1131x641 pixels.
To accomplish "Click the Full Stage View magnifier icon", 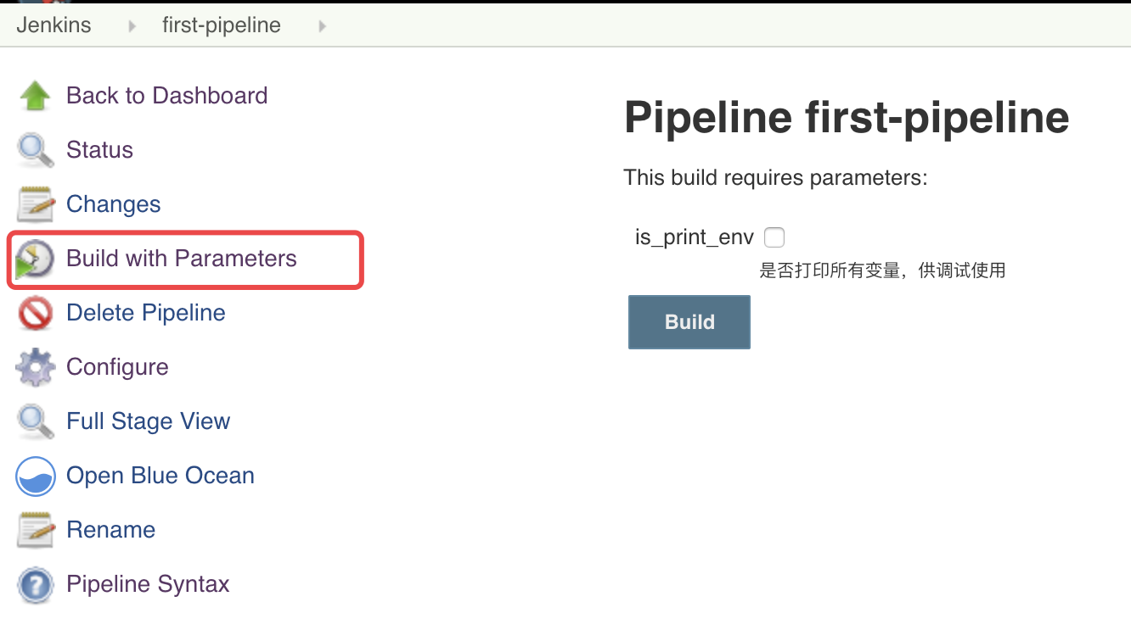I will pos(35,421).
